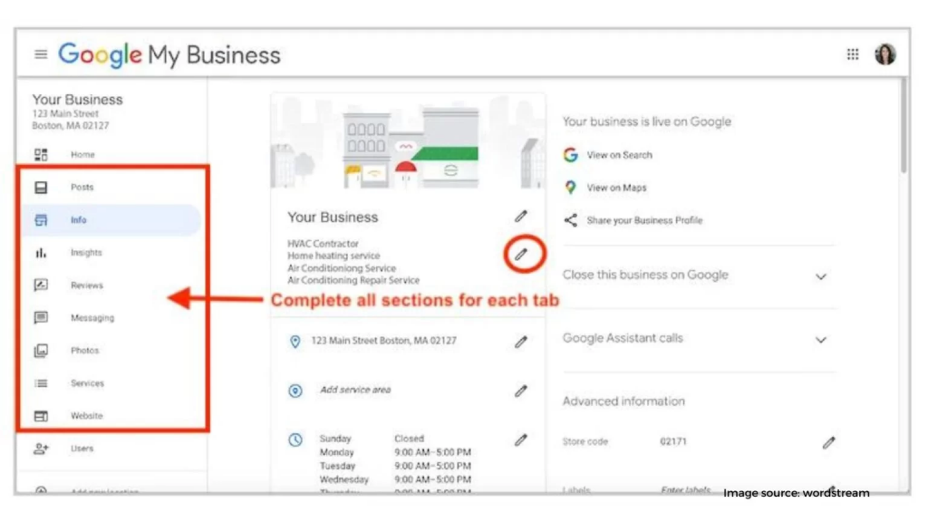Click the Website icon in sidebar
The image size is (928, 522).
(41, 416)
